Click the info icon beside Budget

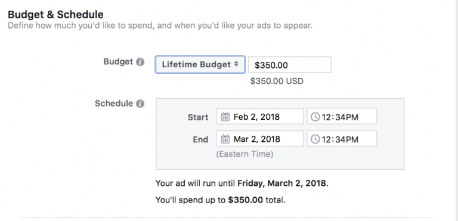pyautogui.click(x=140, y=62)
